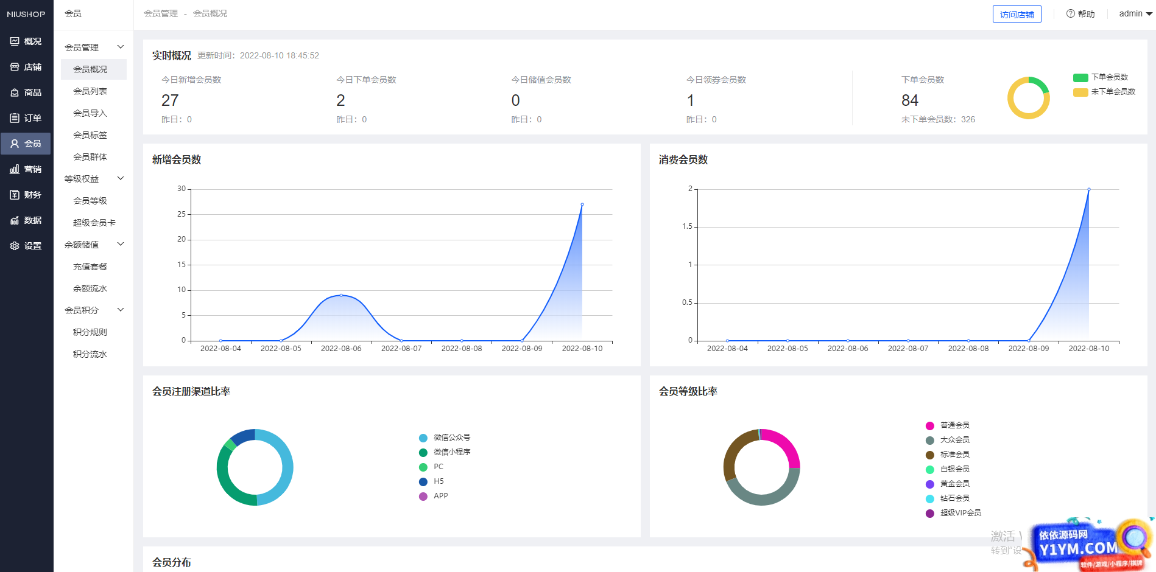The height and width of the screenshot is (572, 1156).
Task: Open the 店铺 store sidebar icon
Action: tap(15, 67)
